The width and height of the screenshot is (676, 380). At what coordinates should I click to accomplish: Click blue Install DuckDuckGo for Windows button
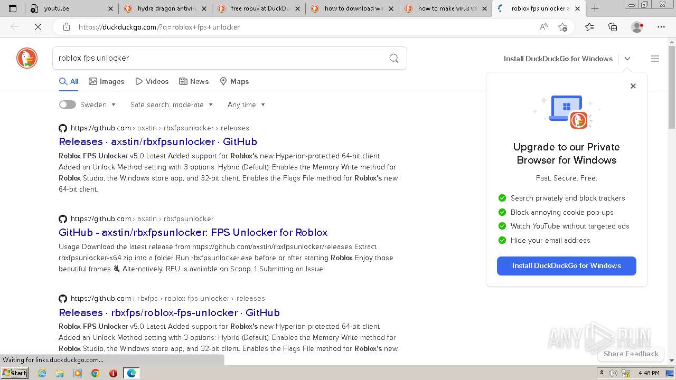click(566, 265)
